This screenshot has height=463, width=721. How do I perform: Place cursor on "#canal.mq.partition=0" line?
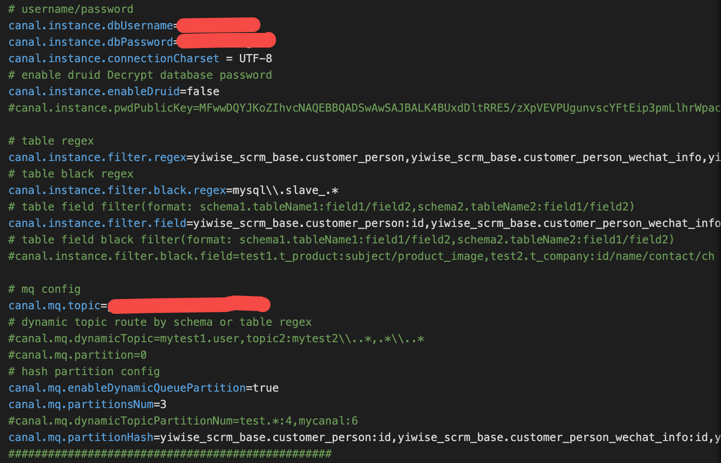(x=78, y=355)
